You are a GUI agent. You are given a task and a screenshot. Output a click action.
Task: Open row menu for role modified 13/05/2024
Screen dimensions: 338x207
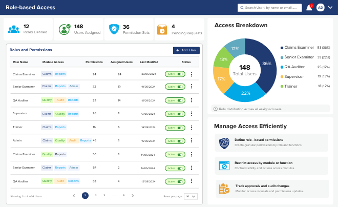[x=192, y=168]
